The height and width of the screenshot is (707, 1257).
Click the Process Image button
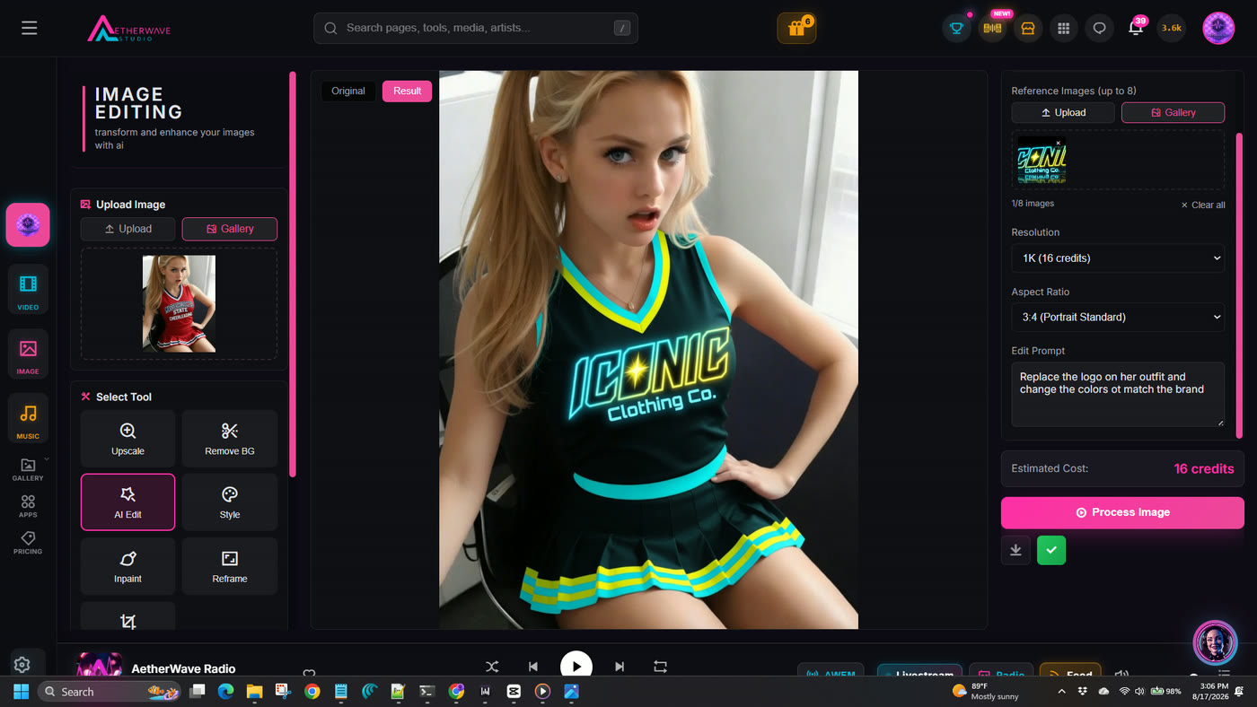click(x=1122, y=512)
